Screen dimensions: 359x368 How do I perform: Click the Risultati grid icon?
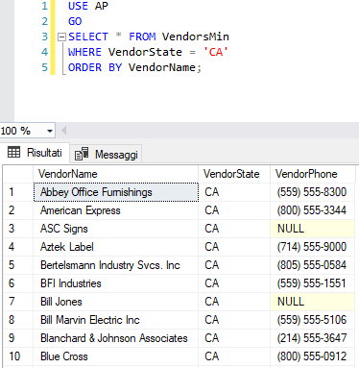13,152
